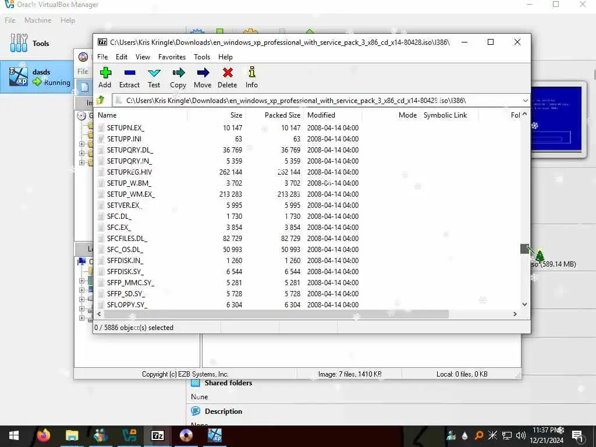Image resolution: width=596 pixels, height=447 pixels.
Task: Open File Explorer from the taskbar
Action: (x=72, y=435)
